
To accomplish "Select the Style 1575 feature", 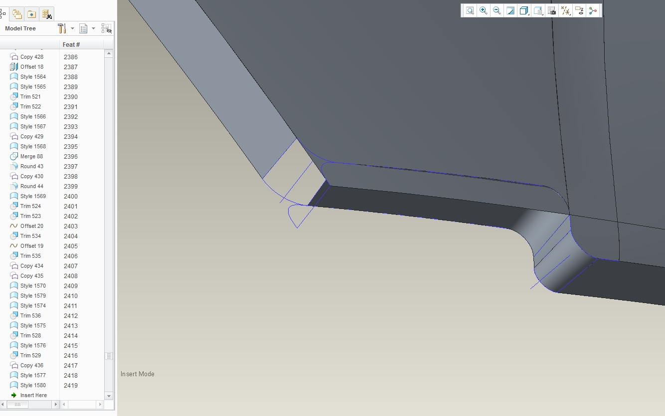I will pyautogui.click(x=33, y=325).
